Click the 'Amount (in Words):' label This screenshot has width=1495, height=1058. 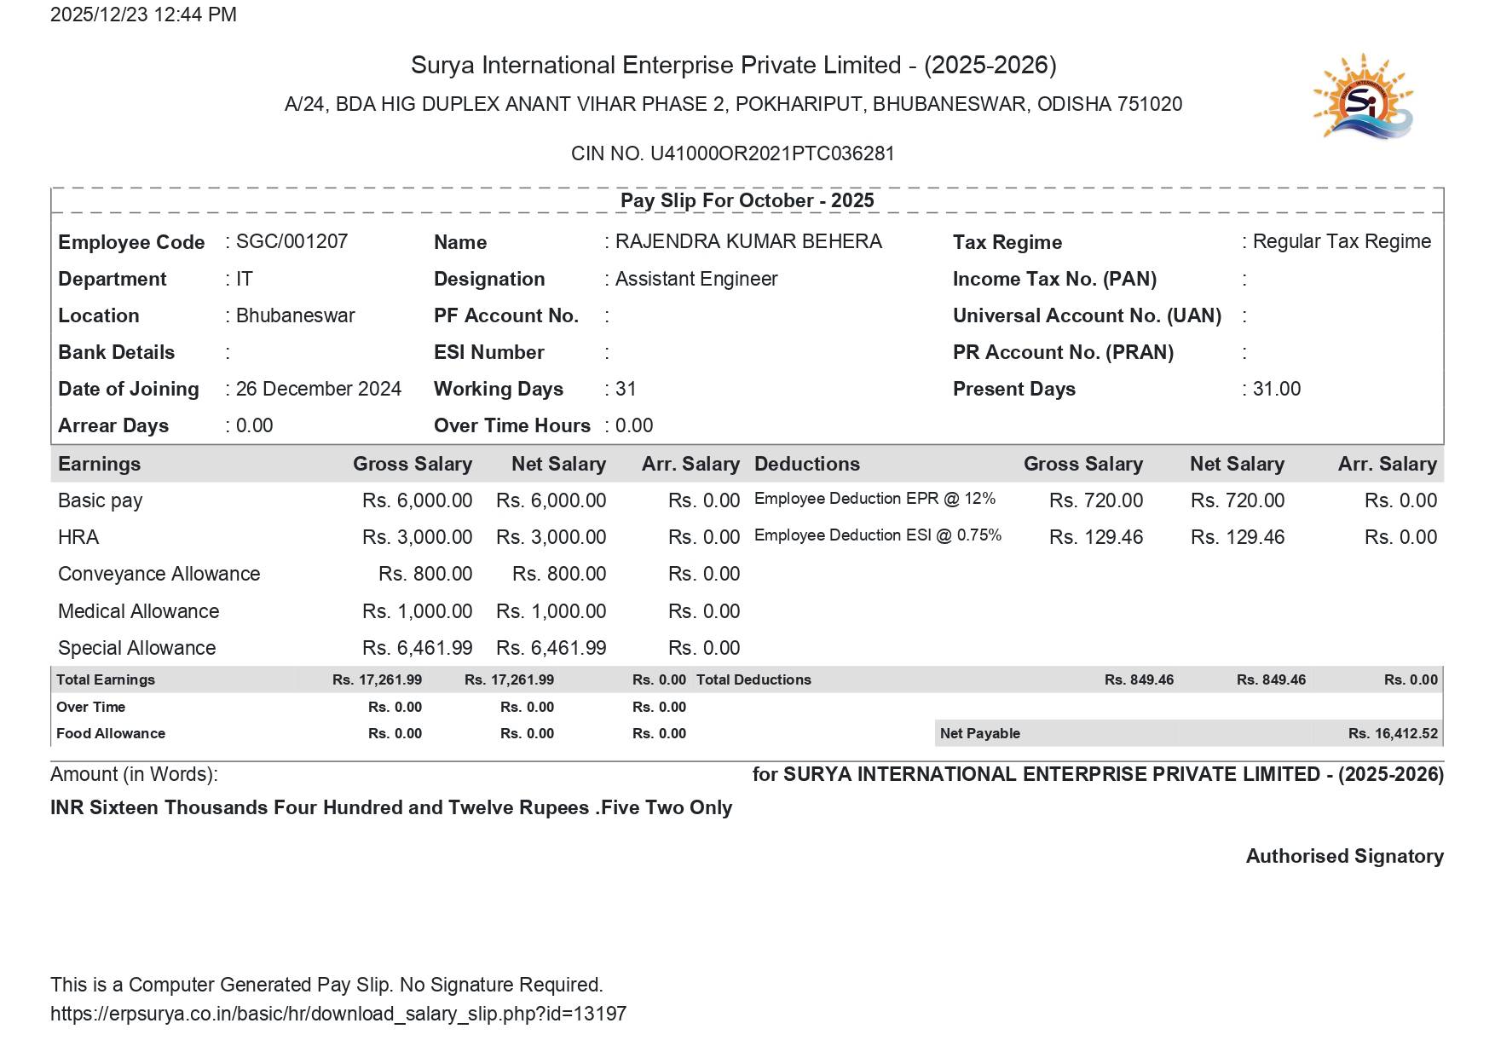click(x=134, y=774)
